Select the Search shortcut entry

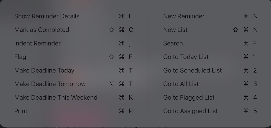210,43
